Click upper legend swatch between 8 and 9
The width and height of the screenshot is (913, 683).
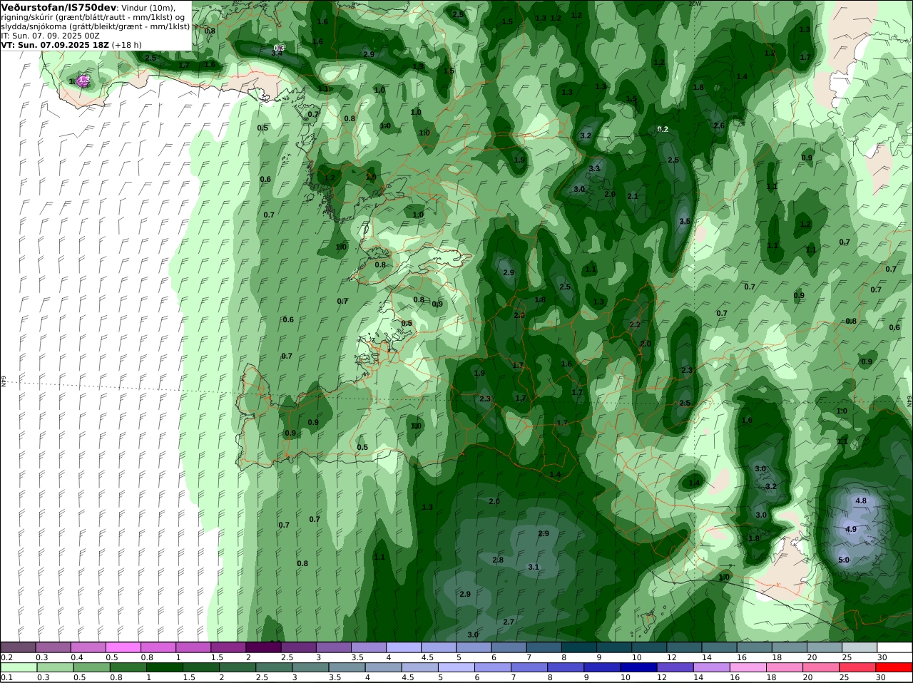pyautogui.click(x=578, y=647)
